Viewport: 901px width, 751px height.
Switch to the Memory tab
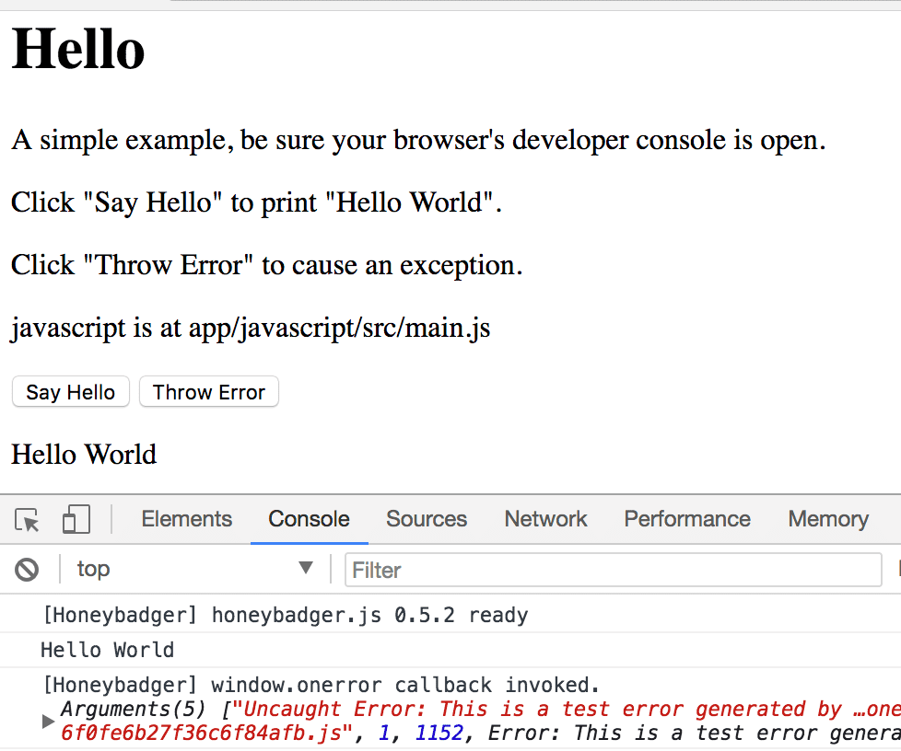tap(827, 519)
